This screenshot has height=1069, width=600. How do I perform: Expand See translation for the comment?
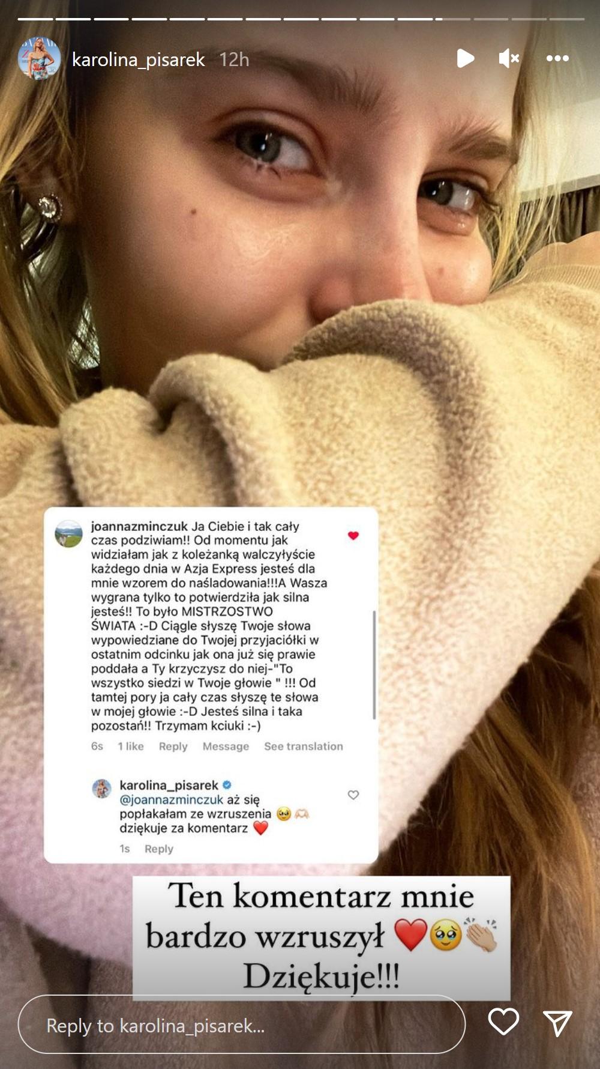point(304,746)
